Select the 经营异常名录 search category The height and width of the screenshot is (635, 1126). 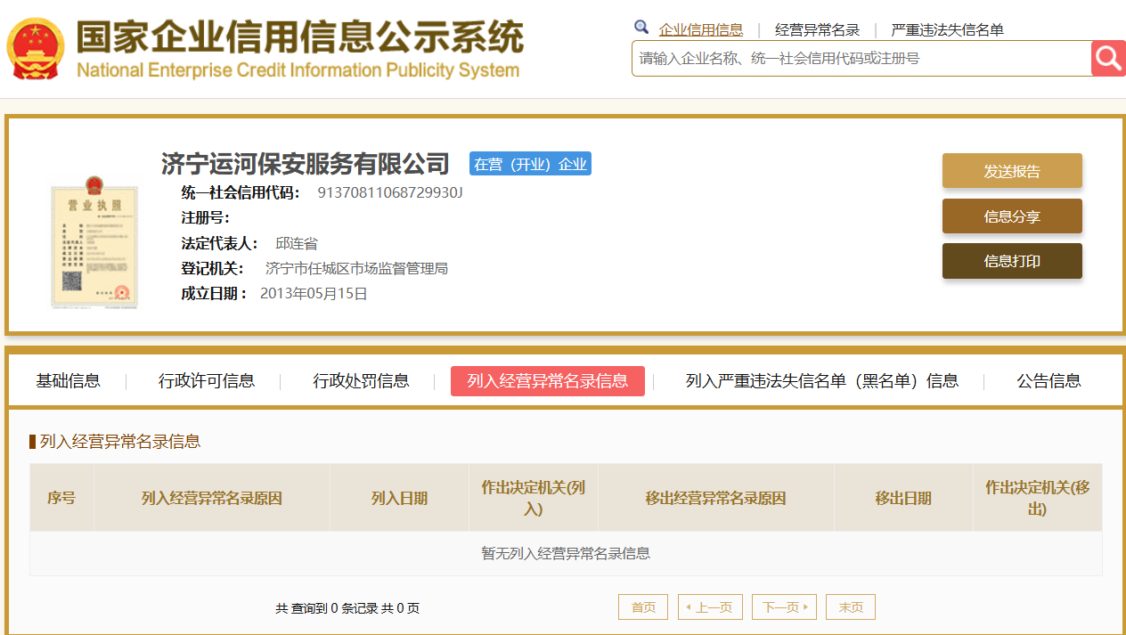(817, 30)
